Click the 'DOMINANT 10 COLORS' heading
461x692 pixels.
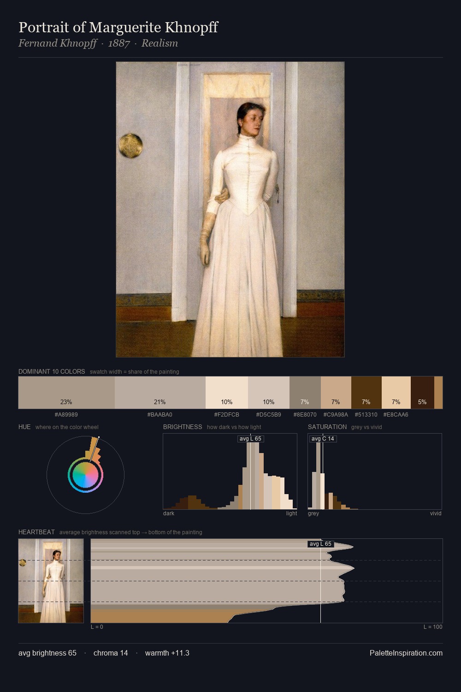pos(52,371)
